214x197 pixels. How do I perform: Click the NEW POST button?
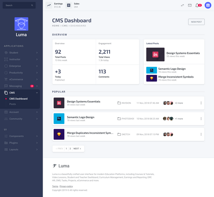(x=196, y=22)
